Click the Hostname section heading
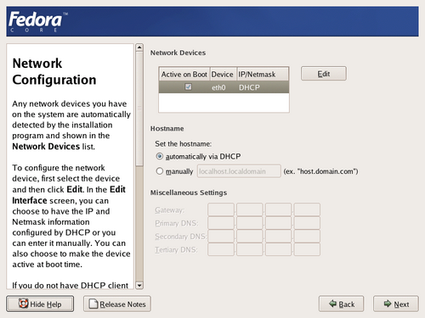This screenshot has height=318, width=425. pyautogui.click(x=167, y=129)
